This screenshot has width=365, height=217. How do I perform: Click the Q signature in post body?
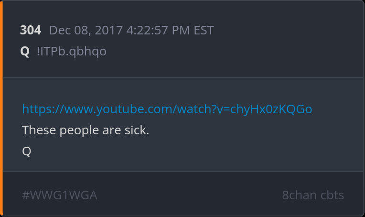pyautogui.click(x=27, y=152)
